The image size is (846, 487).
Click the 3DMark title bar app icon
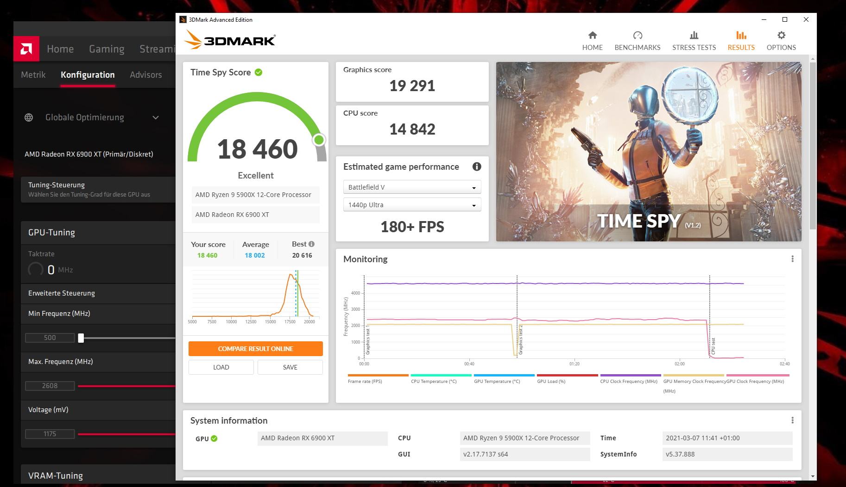tap(183, 19)
